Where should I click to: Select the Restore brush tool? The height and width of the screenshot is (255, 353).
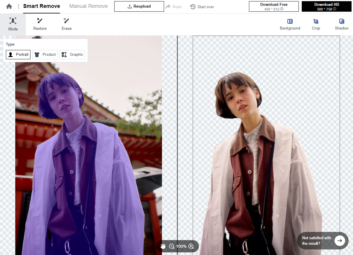click(40, 24)
